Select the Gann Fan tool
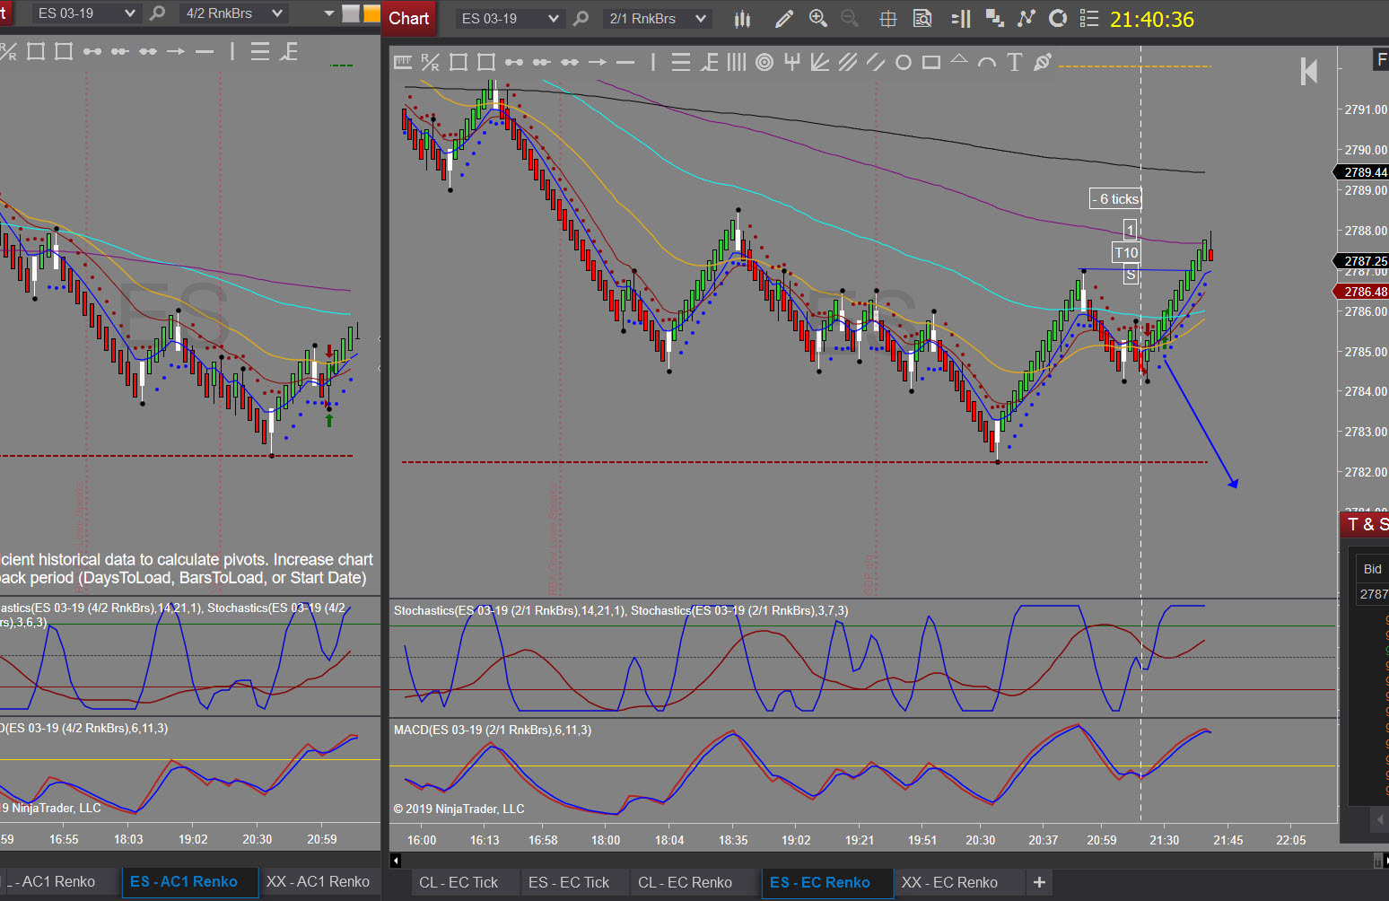This screenshot has height=901, width=1389. tap(820, 62)
